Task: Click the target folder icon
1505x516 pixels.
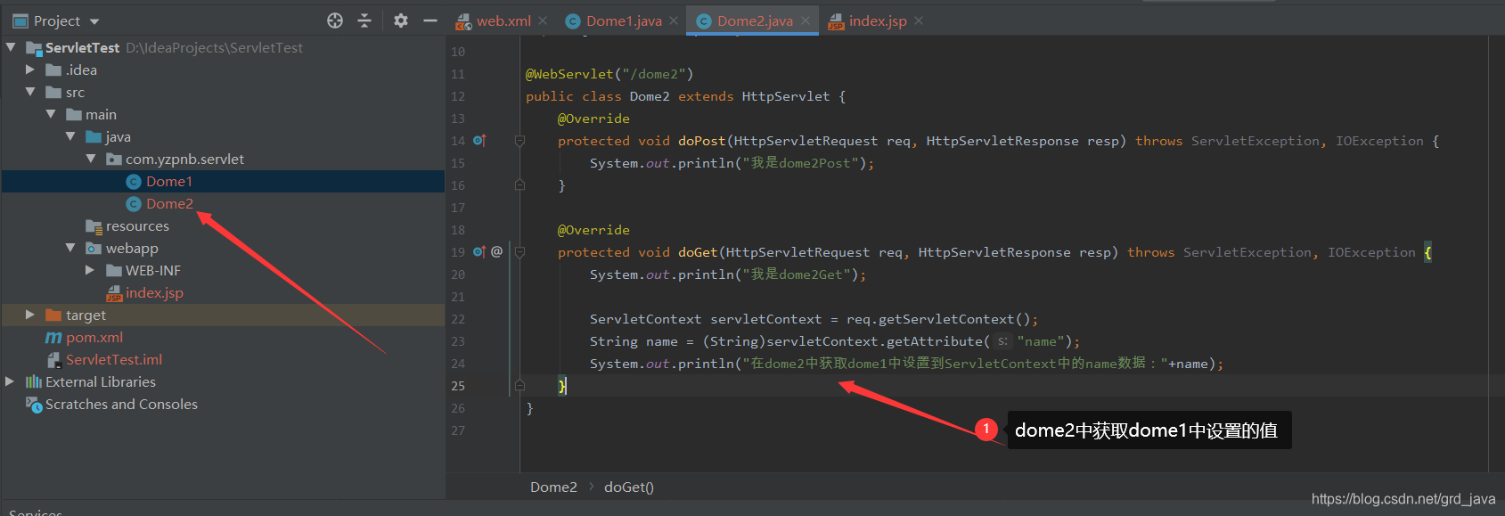Action: pos(53,315)
